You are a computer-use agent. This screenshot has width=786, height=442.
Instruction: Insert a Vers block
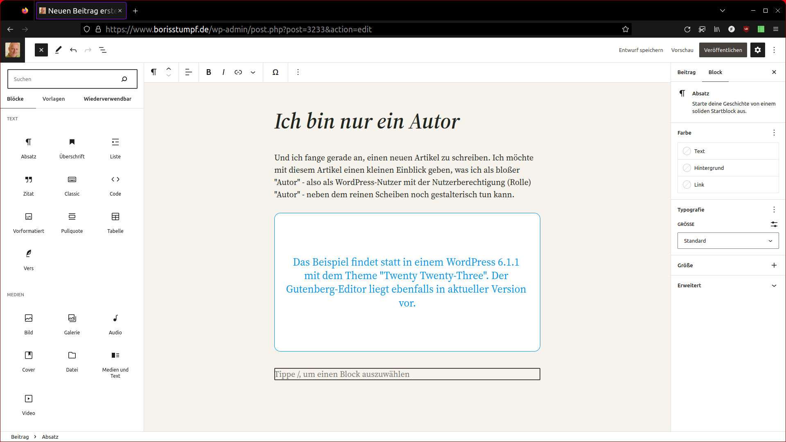(x=29, y=260)
